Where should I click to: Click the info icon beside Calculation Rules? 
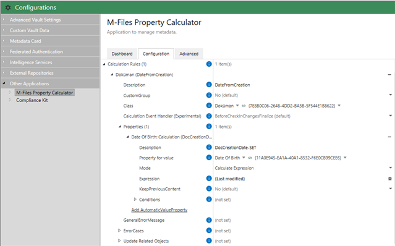pyautogui.click(x=209, y=64)
